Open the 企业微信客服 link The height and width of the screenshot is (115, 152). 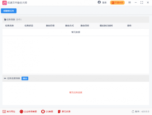[x=30, y=111]
